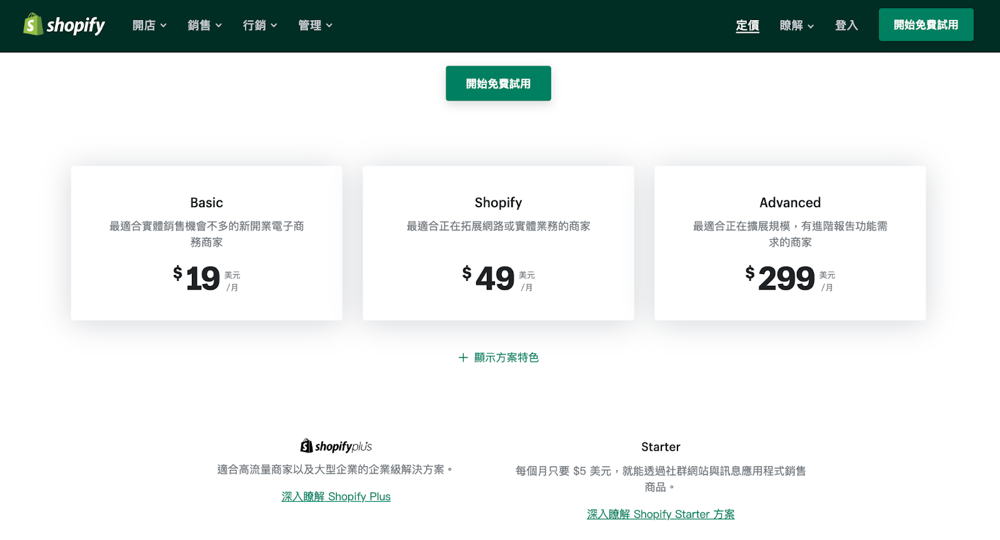Click the Advanced plan heading

[x=790, y=203]
